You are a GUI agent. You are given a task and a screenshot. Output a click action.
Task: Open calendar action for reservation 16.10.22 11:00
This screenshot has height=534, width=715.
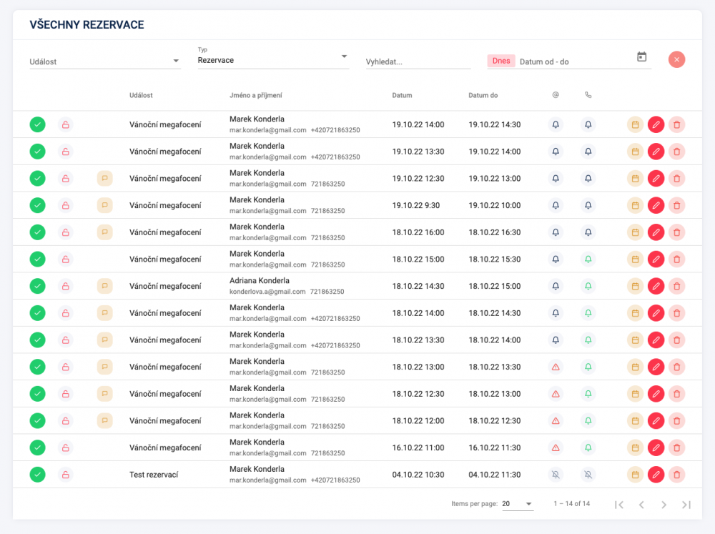[x=635, y=448]
